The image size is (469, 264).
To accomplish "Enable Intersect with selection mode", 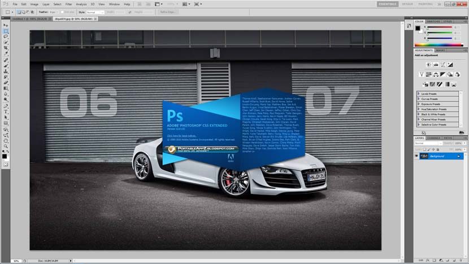I will click(32, 12).
